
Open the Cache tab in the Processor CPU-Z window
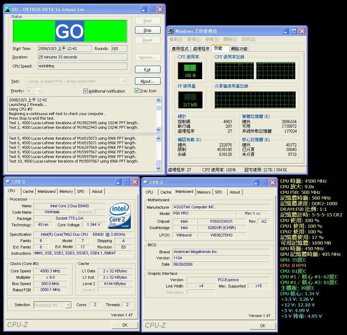(28, 191)
